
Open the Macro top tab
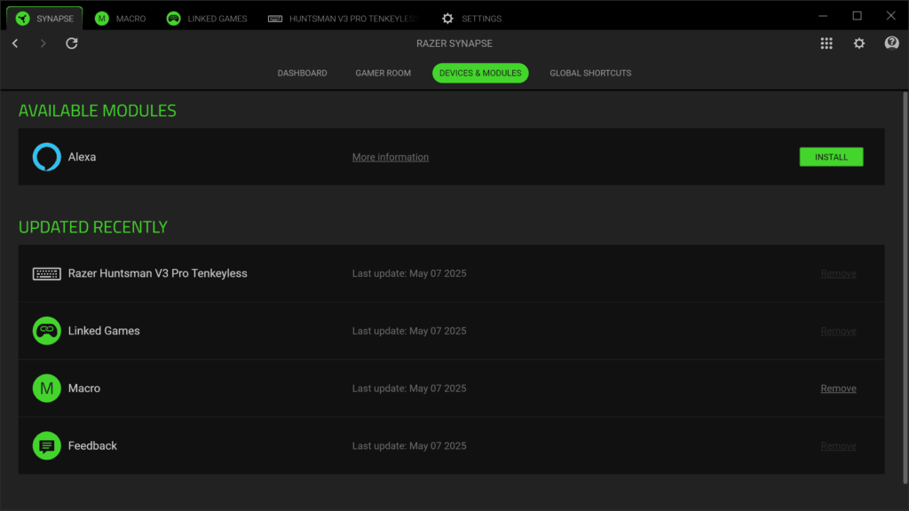(x=121, y=19)
